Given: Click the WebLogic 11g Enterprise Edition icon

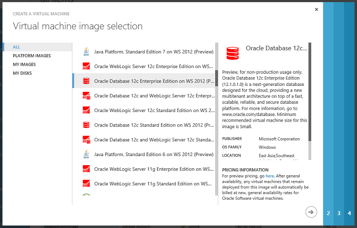Looking at the screenshot, I should (86, 169).
